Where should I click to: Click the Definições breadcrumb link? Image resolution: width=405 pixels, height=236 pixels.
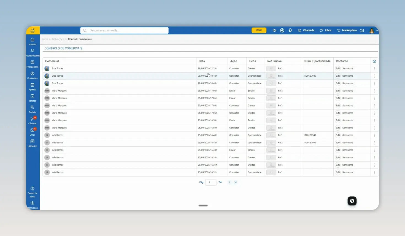(x=58, y=39)
